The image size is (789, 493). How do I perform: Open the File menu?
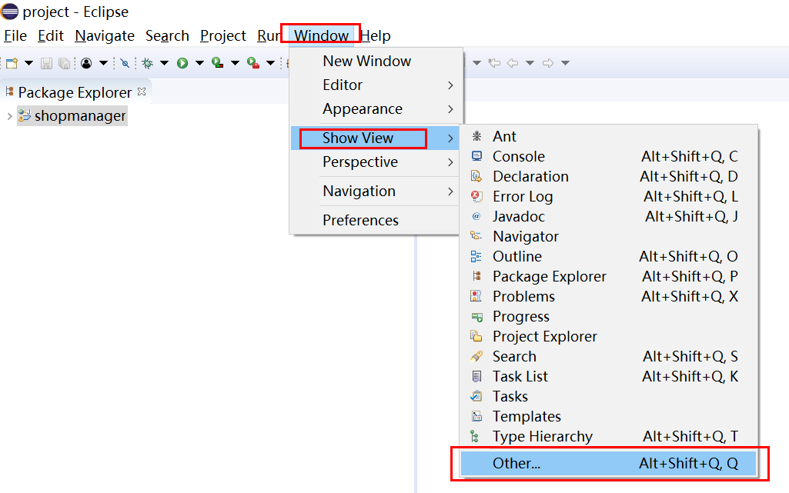coord(15,35)
